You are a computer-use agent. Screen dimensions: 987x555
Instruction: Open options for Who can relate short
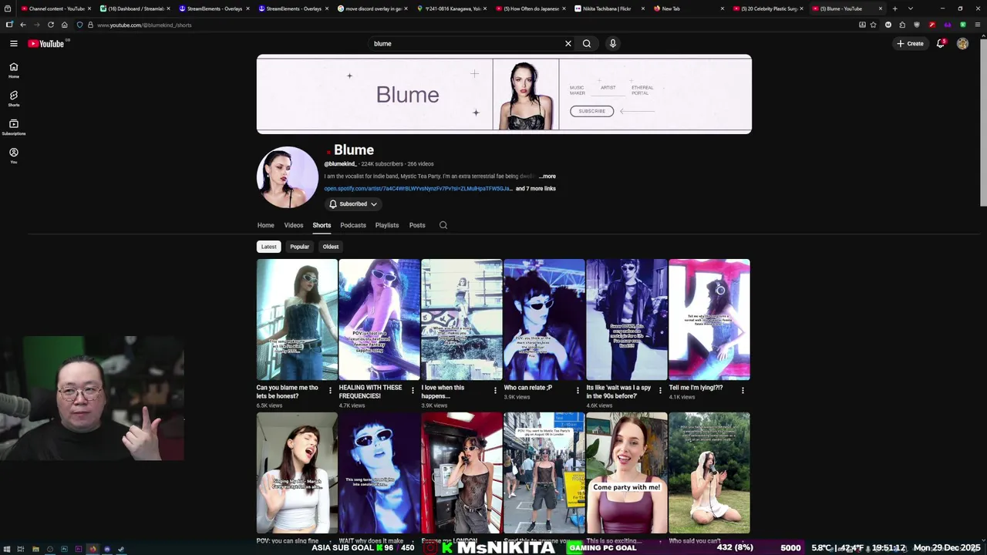tap(578, 391)
